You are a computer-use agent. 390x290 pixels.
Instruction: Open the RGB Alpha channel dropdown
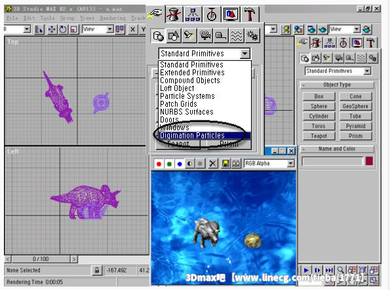tap(290, 163)
